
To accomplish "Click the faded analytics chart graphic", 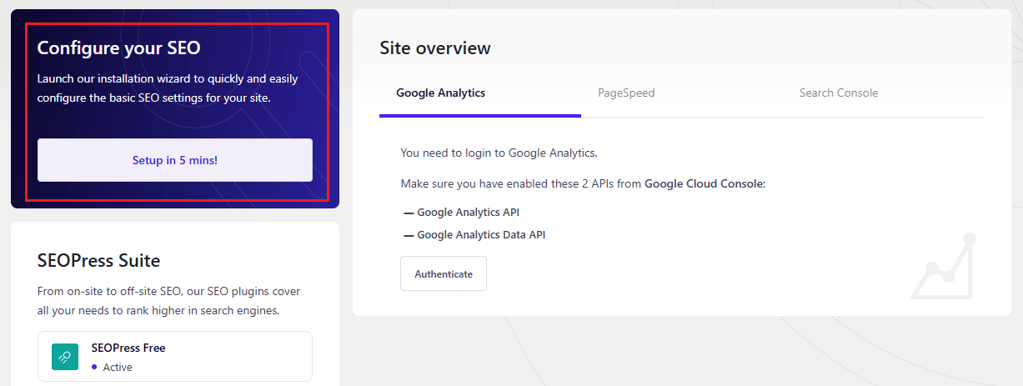I will [x=942, y=267].
